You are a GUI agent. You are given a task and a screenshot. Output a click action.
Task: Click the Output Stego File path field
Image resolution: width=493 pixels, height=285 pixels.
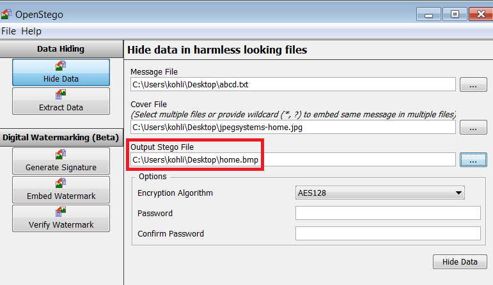click(x=293, y=159)
